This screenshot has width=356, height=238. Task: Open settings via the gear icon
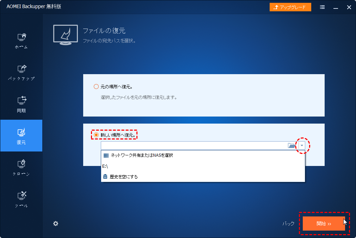tap(56, 224)
